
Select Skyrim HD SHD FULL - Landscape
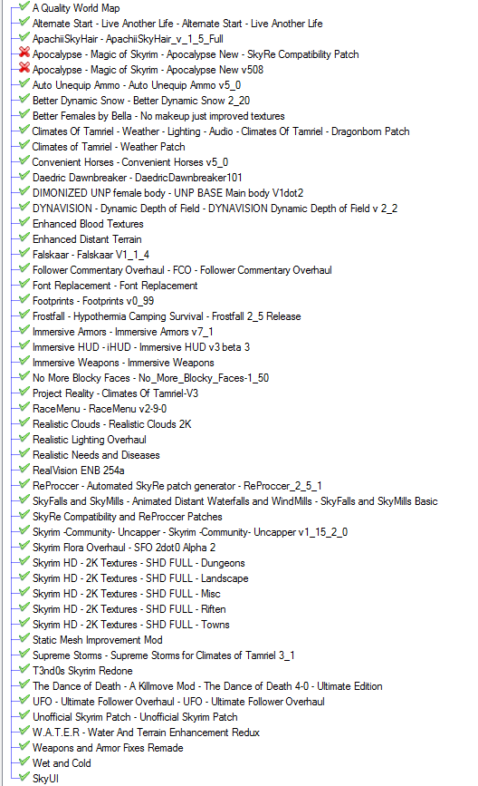click(x=140, y=578)
